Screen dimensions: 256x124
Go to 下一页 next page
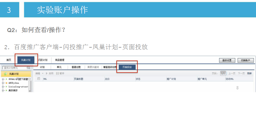(241, 73)
